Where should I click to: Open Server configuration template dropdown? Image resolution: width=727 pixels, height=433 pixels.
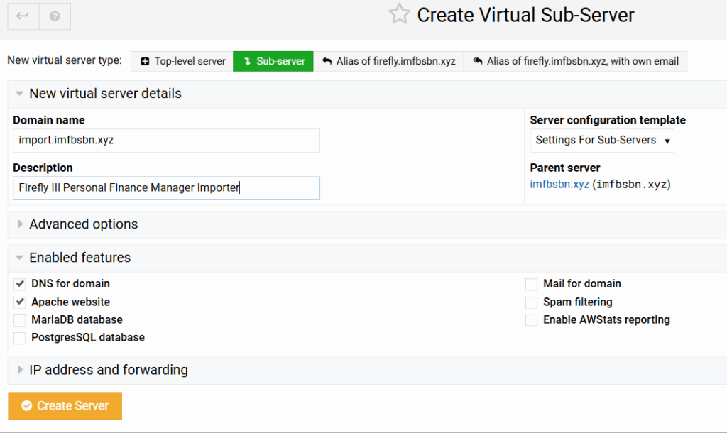[602, 141]
